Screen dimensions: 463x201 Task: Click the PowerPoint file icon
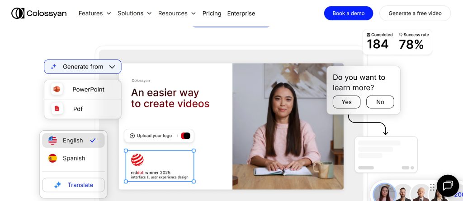pos(57,89)
